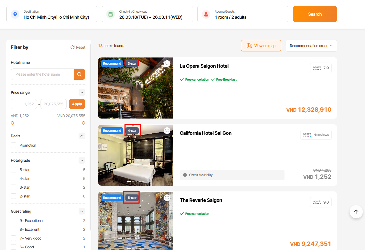Viewport: 365px width, 250px height.
Task: Click the info icon beside Check Availability
Action: point(185,175)
